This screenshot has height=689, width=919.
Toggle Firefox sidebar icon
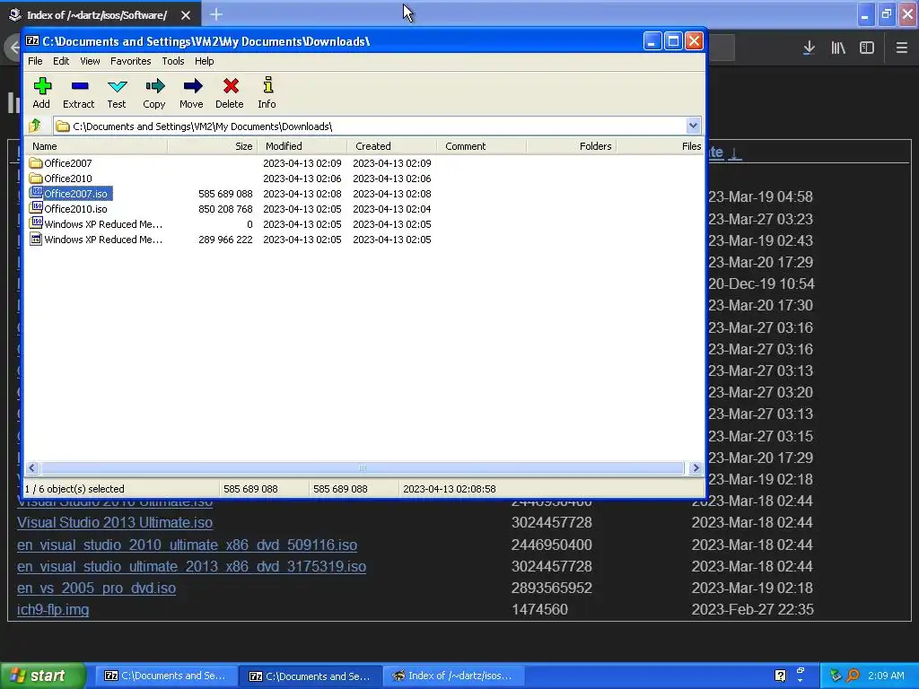tap(867, 48)
